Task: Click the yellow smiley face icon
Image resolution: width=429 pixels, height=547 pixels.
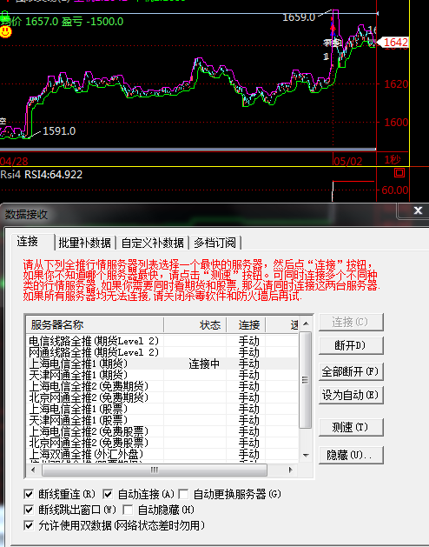Action: click(5, 32)
